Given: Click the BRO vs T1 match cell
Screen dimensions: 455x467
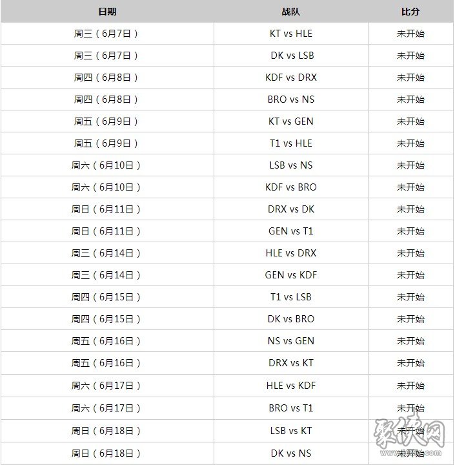Looking at the screenshot, I should (290, 408).
